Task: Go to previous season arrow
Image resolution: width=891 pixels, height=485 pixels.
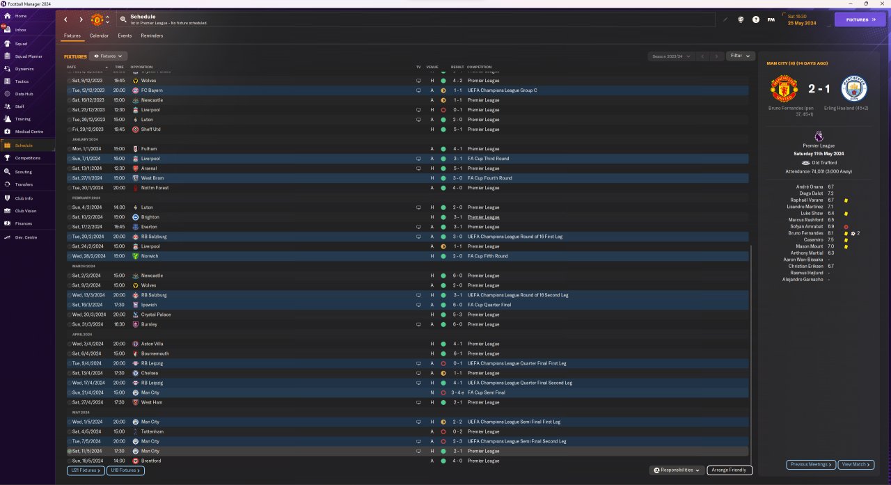Action: (x=702, y=56)
